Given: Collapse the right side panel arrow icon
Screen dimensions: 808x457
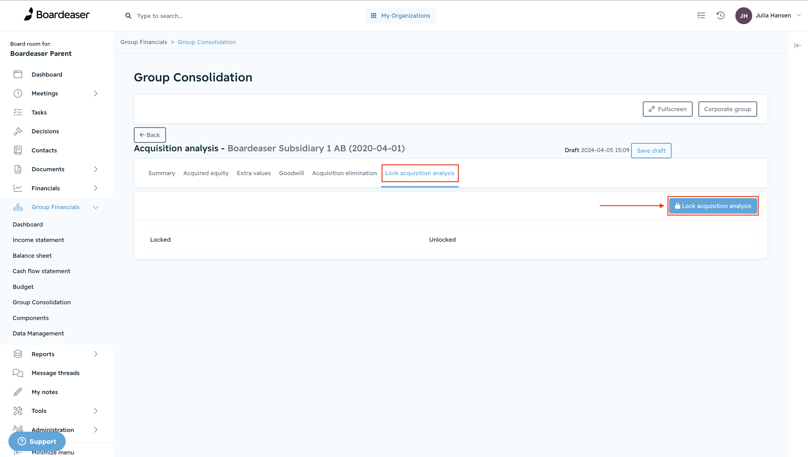Looking at the screenshot, I should click(x=798, y=45).
